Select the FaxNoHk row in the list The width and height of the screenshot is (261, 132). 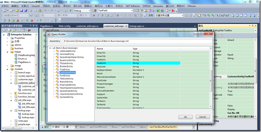pyautogui.click(x=138, y=63)
